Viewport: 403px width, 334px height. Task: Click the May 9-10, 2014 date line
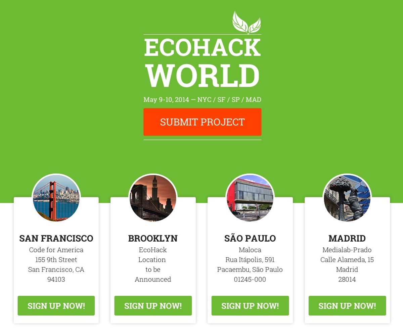coord(203,100)
